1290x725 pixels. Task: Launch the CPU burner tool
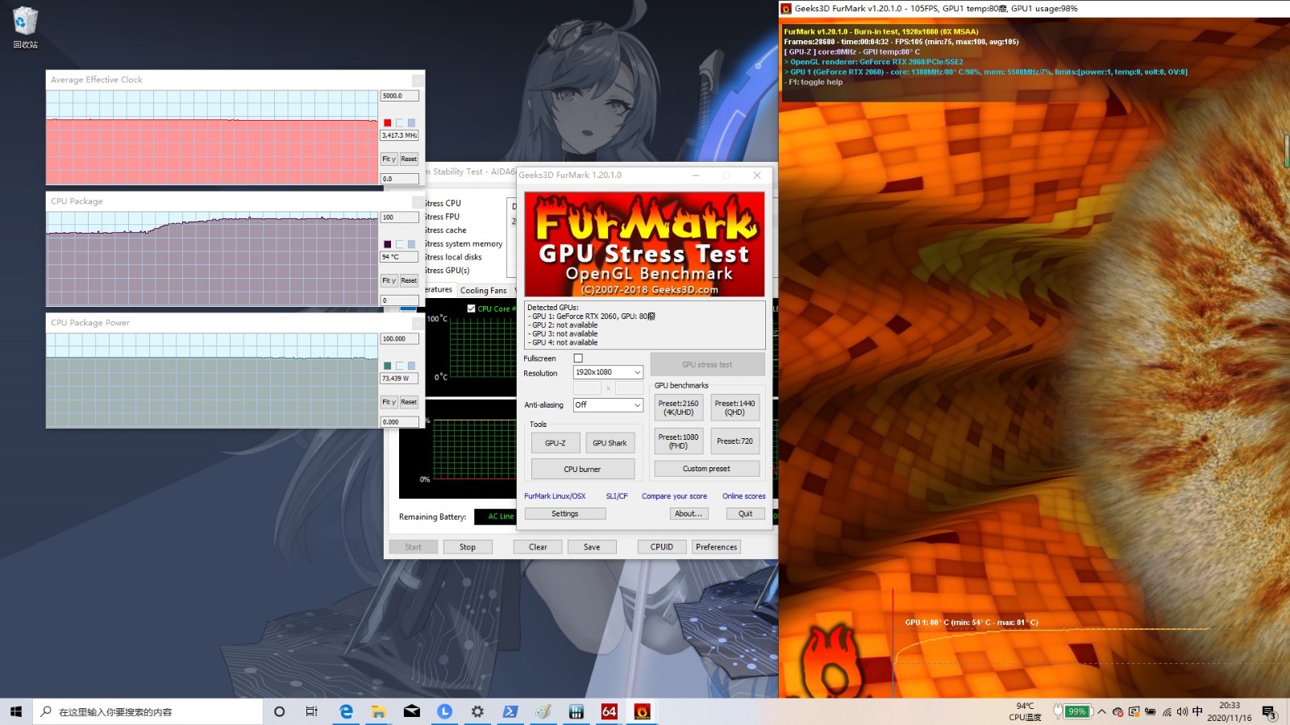point(582,469)
